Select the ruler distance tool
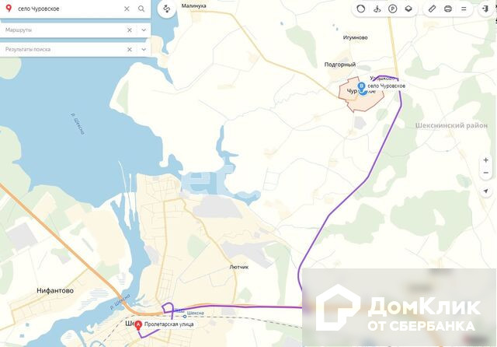497x347 pixels. [x=432, y=9]
